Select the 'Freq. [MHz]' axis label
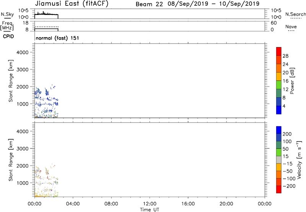The width and height of the screenshot is (306, 212). click(7, 26)
